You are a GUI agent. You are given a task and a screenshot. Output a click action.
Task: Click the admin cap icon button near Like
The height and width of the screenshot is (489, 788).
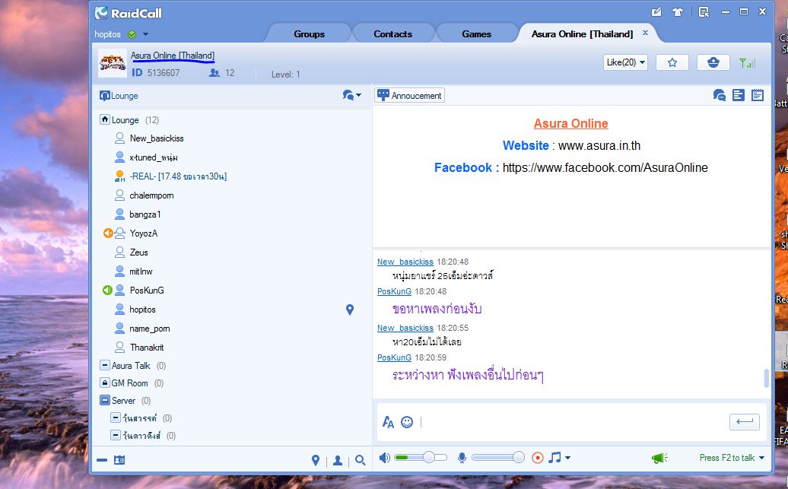[x=713, y=62]
